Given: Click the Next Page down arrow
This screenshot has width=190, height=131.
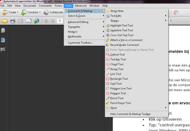Looking at the screenshot, I should [x=53, y=21].
